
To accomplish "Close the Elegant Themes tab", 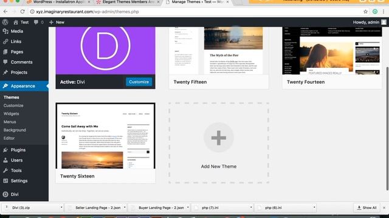I will coord(158,2).
